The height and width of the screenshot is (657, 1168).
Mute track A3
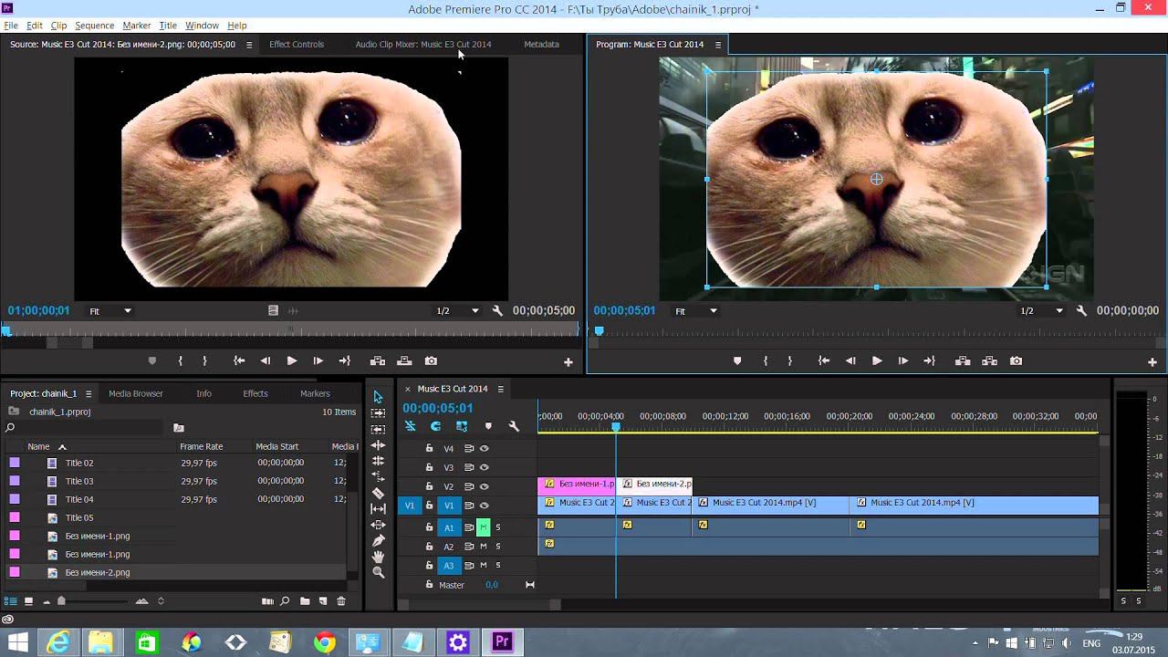tap(484, 566)
